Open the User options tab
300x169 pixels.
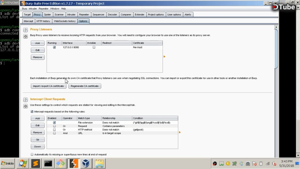pyautogui.click(x=174, y=15)
